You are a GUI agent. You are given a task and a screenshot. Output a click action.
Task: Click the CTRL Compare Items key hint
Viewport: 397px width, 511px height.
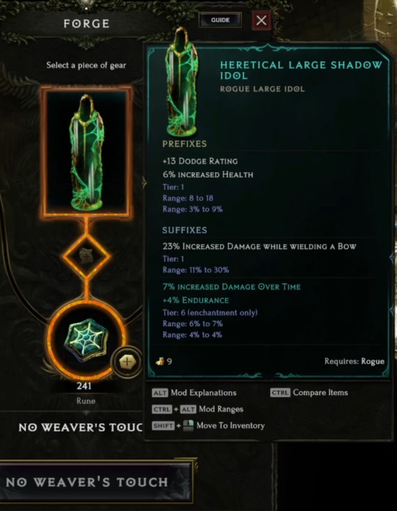(x=309, y=392)
